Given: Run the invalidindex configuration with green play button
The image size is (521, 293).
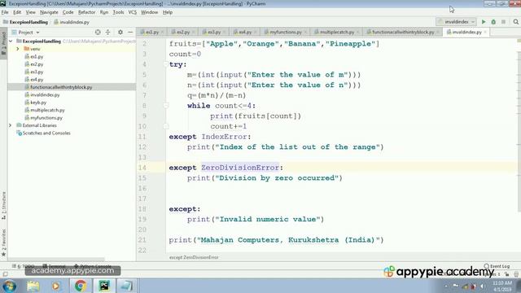Looking at the screenshot, I should point(484,22).
